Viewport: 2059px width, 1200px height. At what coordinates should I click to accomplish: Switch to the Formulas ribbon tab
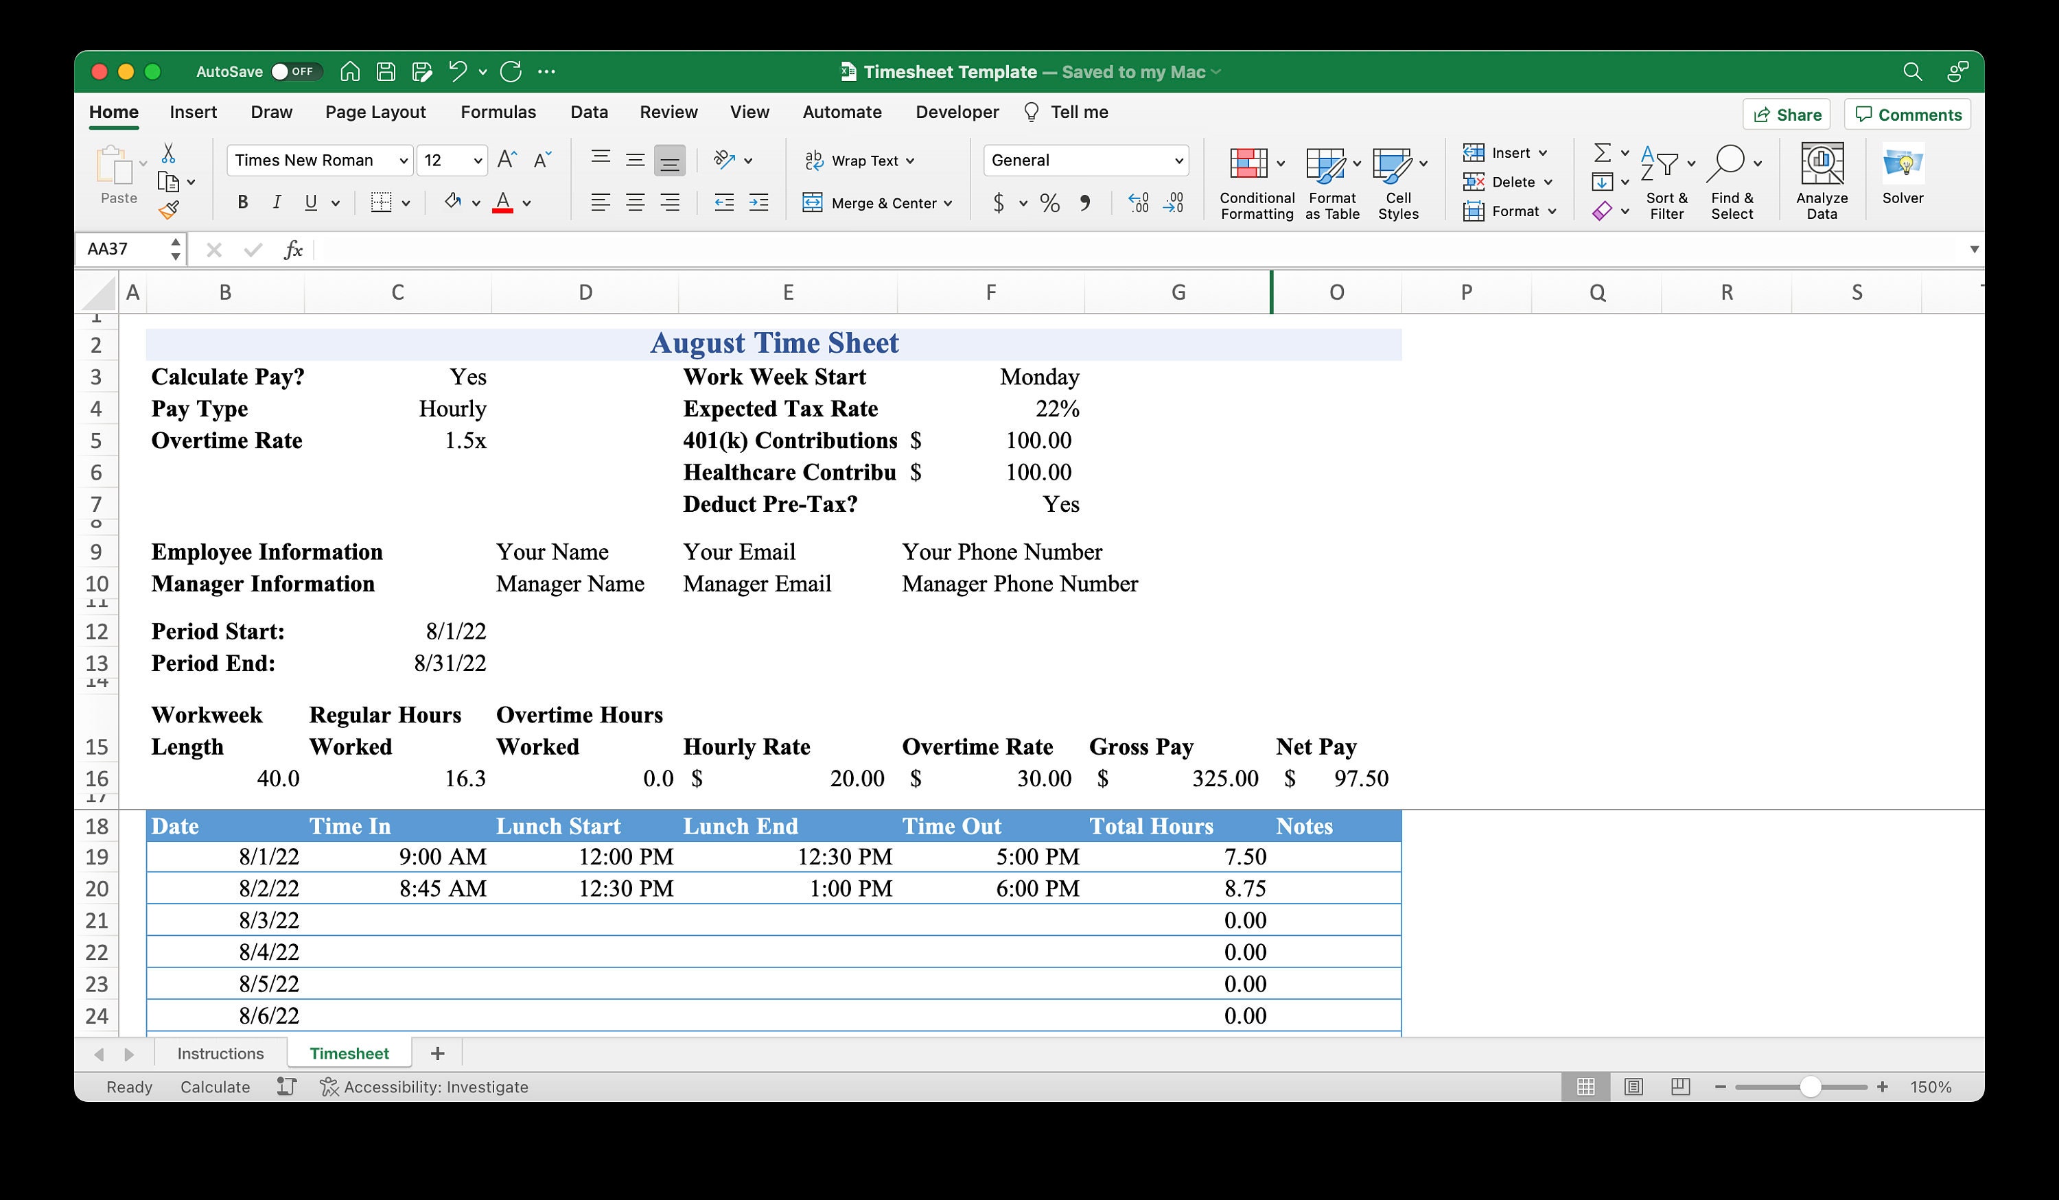click(x=498, y=112)
